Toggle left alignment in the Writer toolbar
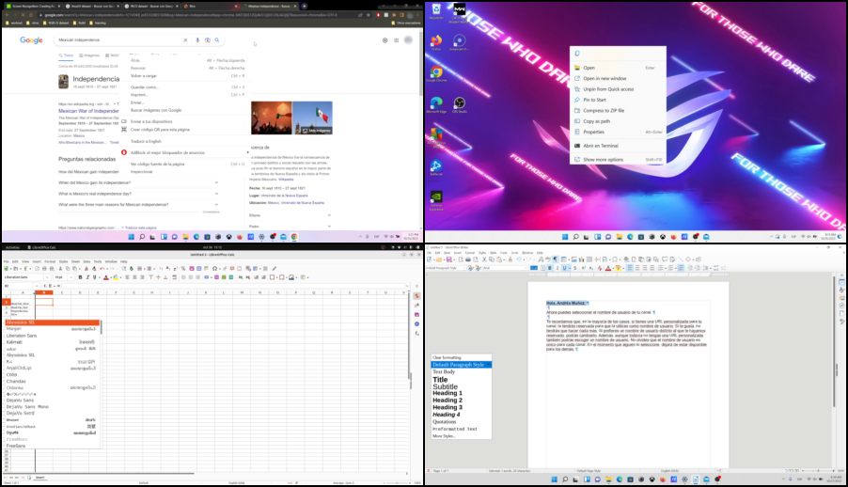This screenshot has width=848, height=487. point(630,268)
